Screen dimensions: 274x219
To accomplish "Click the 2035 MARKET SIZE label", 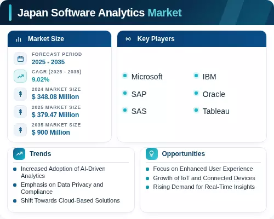I will click(56, 125).
